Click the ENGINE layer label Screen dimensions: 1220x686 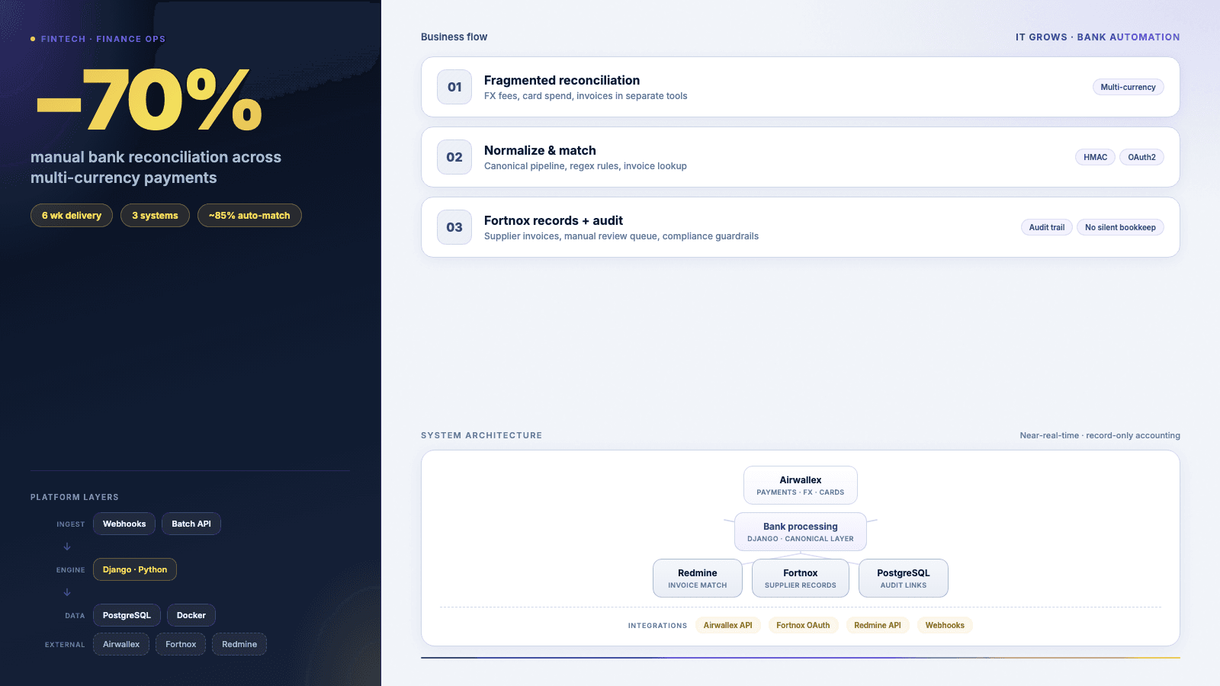[x=71, y=570]
